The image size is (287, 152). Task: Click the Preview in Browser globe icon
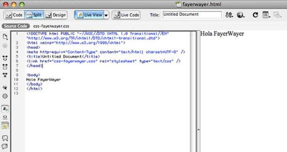point(241,15)
